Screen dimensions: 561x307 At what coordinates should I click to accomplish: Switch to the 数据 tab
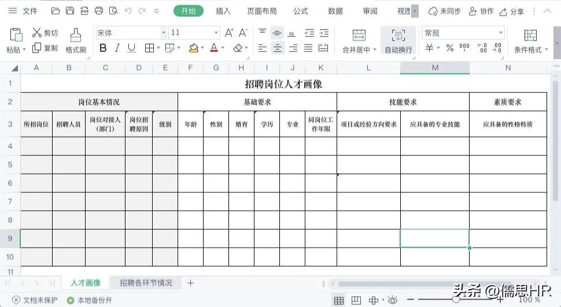[x=335, y=11]
